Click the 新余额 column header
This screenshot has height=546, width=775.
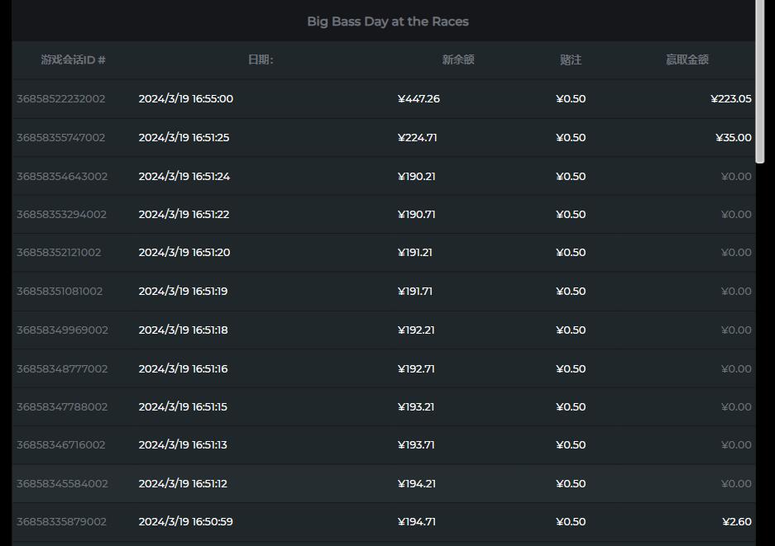pyautogui.click(x=458, y=59)
